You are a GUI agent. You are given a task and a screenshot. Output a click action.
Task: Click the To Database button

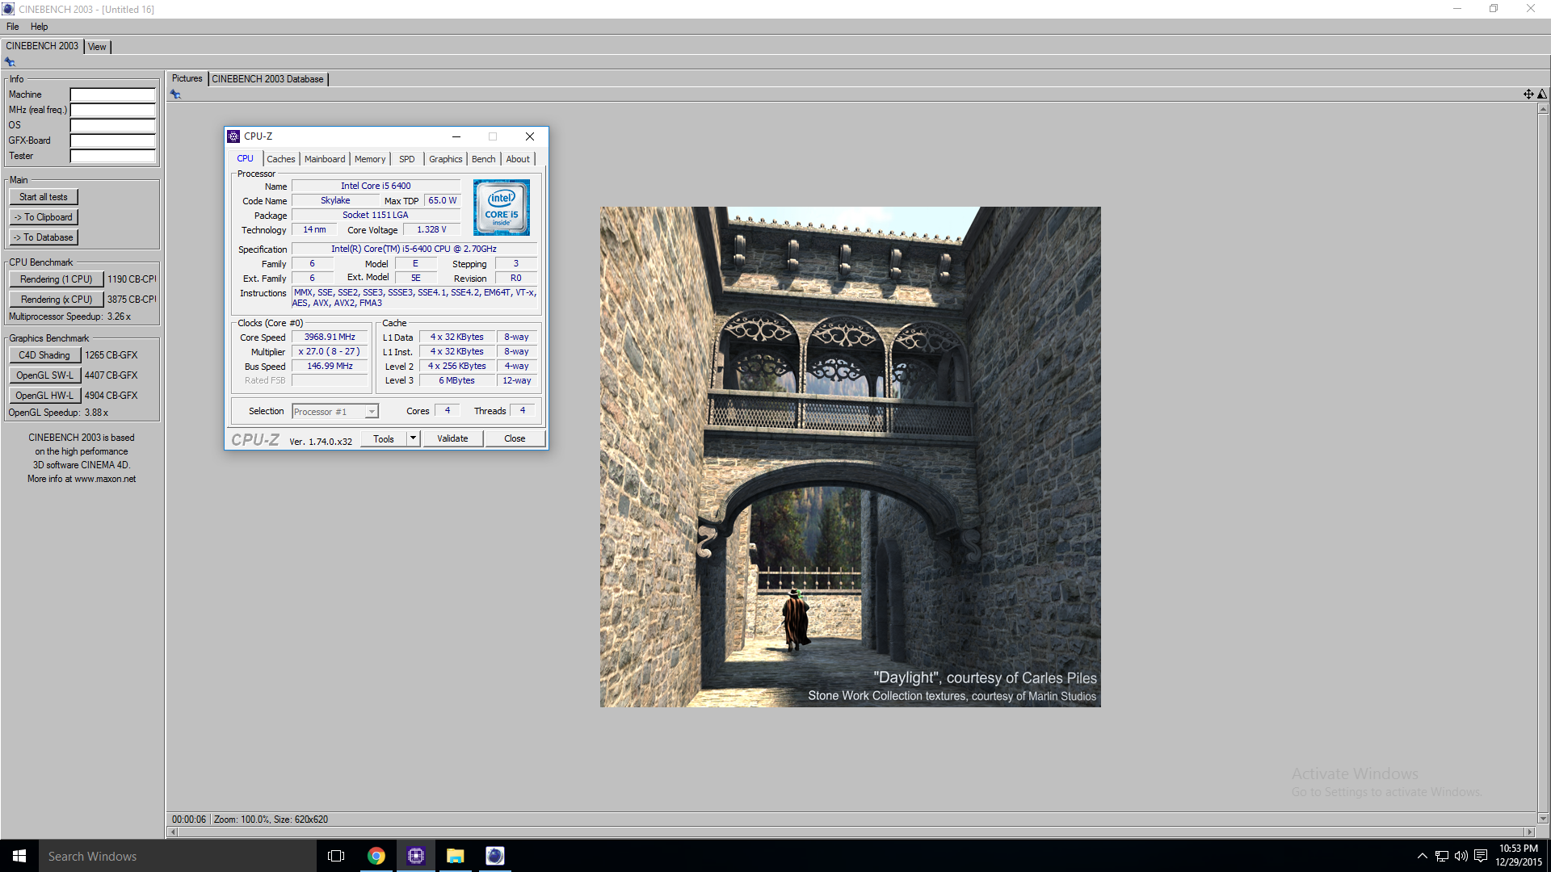[x=44, y=237]
